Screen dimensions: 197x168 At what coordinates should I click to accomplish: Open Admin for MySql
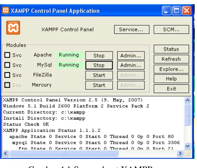point(131,65)
